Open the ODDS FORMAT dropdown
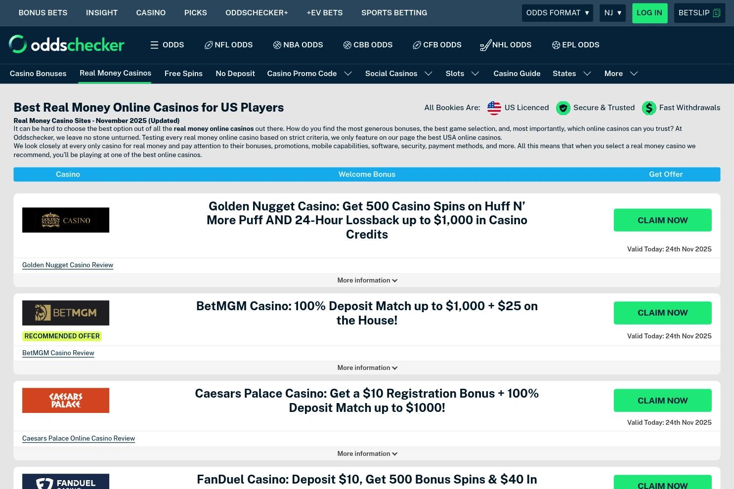This screenshot has height=489, width=734. pyautogui.click(x=558, y=13)
